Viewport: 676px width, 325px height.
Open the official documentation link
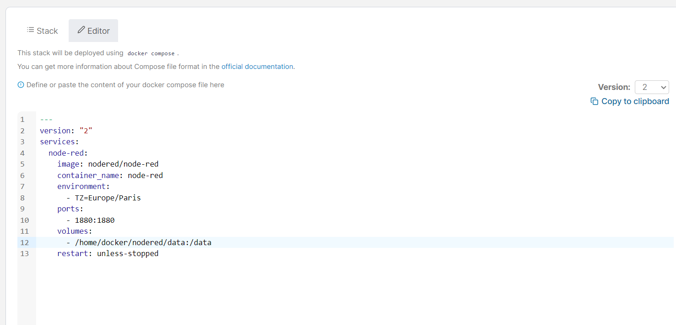(x=257, y=67)
